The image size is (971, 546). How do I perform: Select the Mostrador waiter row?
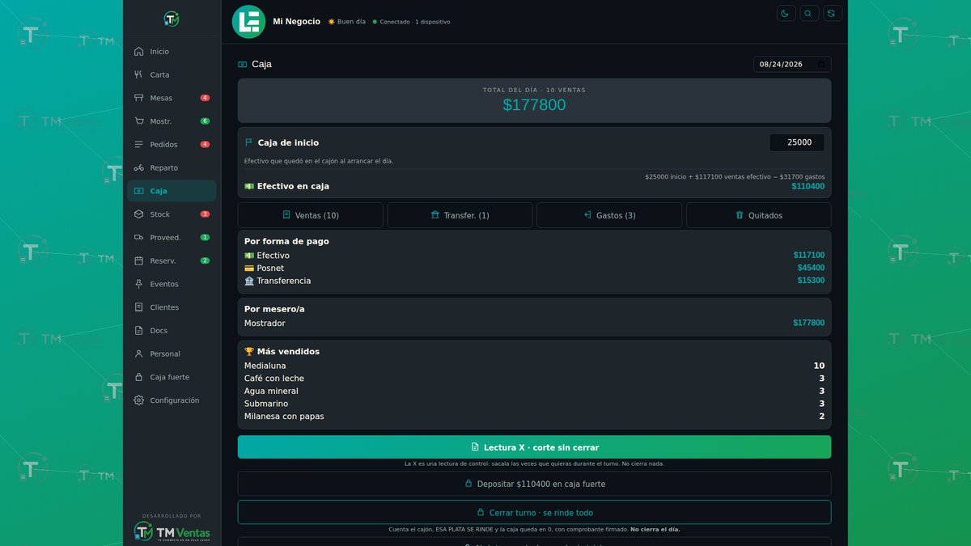(x=534, y=324)
